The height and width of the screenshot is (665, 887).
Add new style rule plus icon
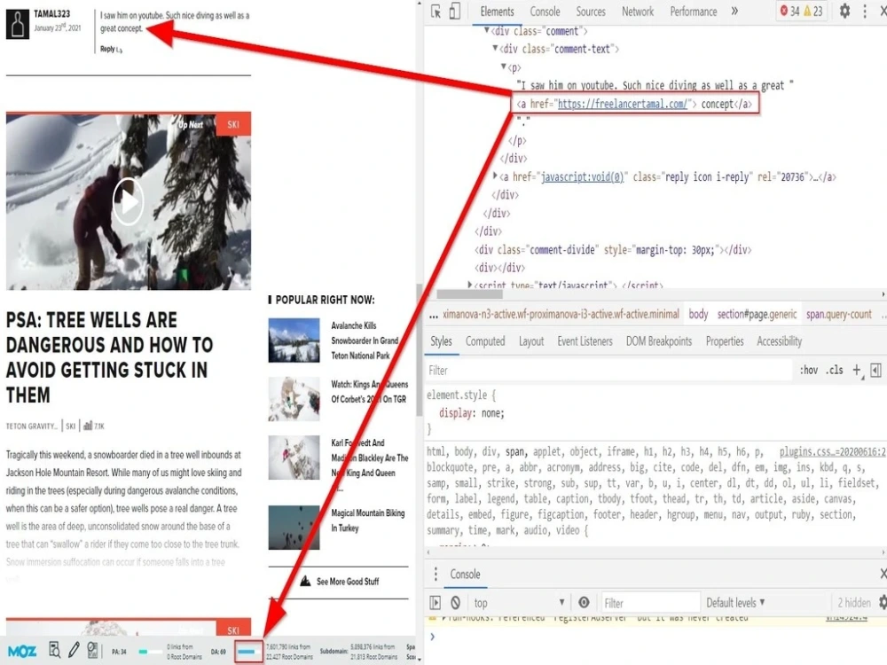tap(857, 371)
